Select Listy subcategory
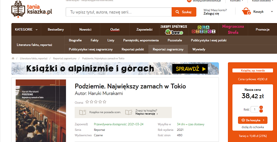Screen dimensions: 277x142 [111, 40]
